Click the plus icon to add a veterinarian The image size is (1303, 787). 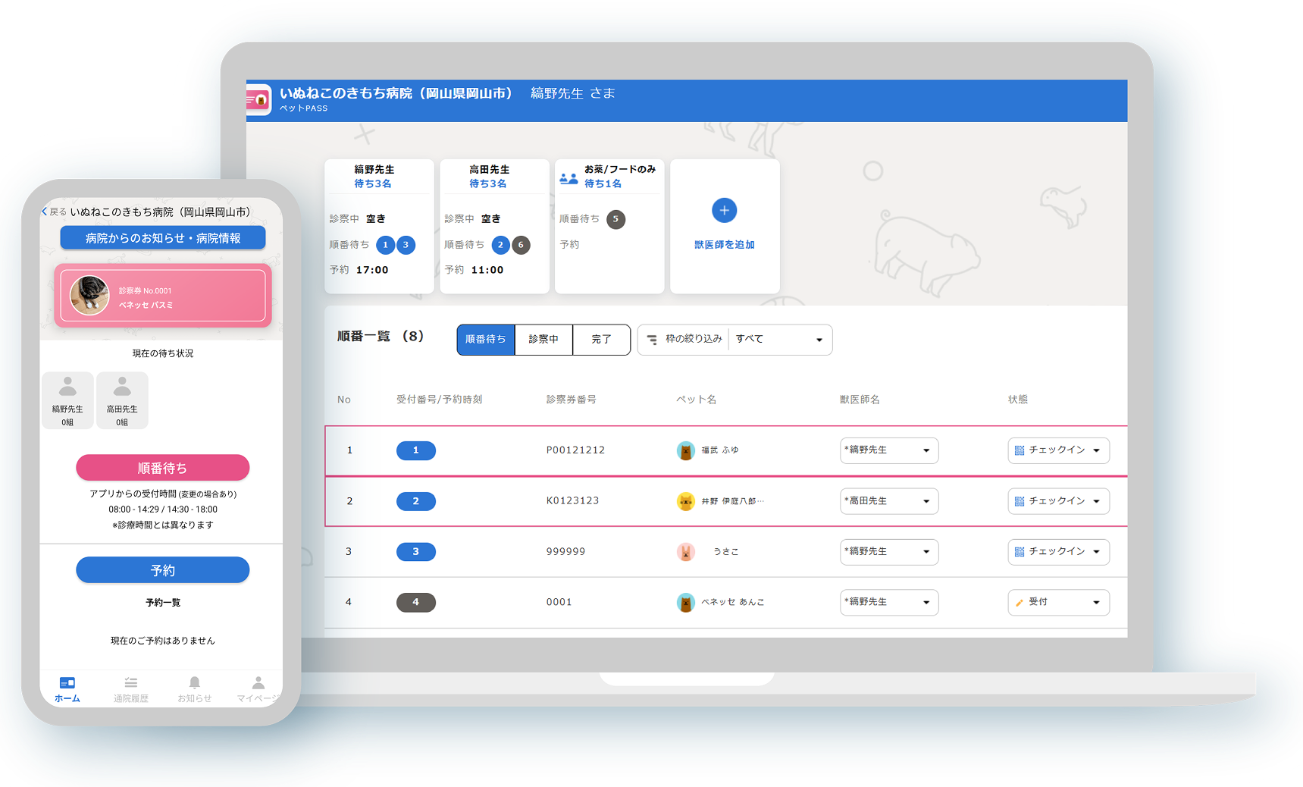[x=724, y=210]
